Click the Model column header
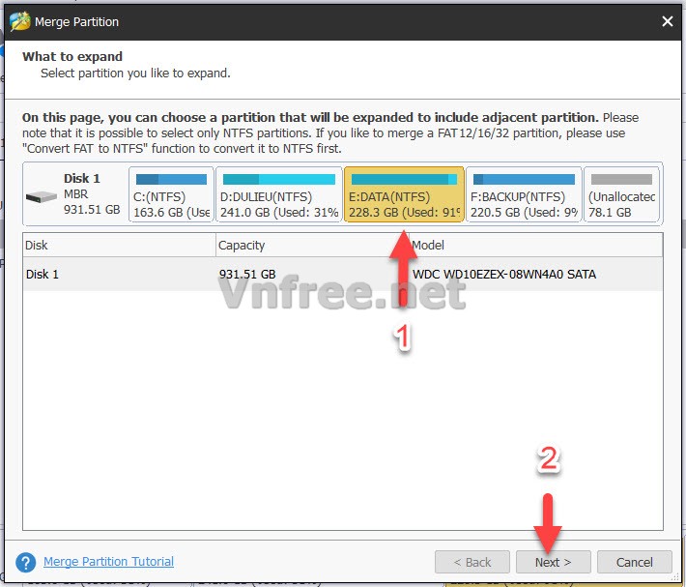The image size is (686, 587). [534, 246]
